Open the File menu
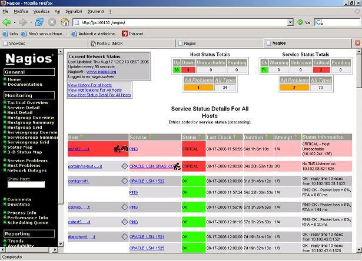 5,11
